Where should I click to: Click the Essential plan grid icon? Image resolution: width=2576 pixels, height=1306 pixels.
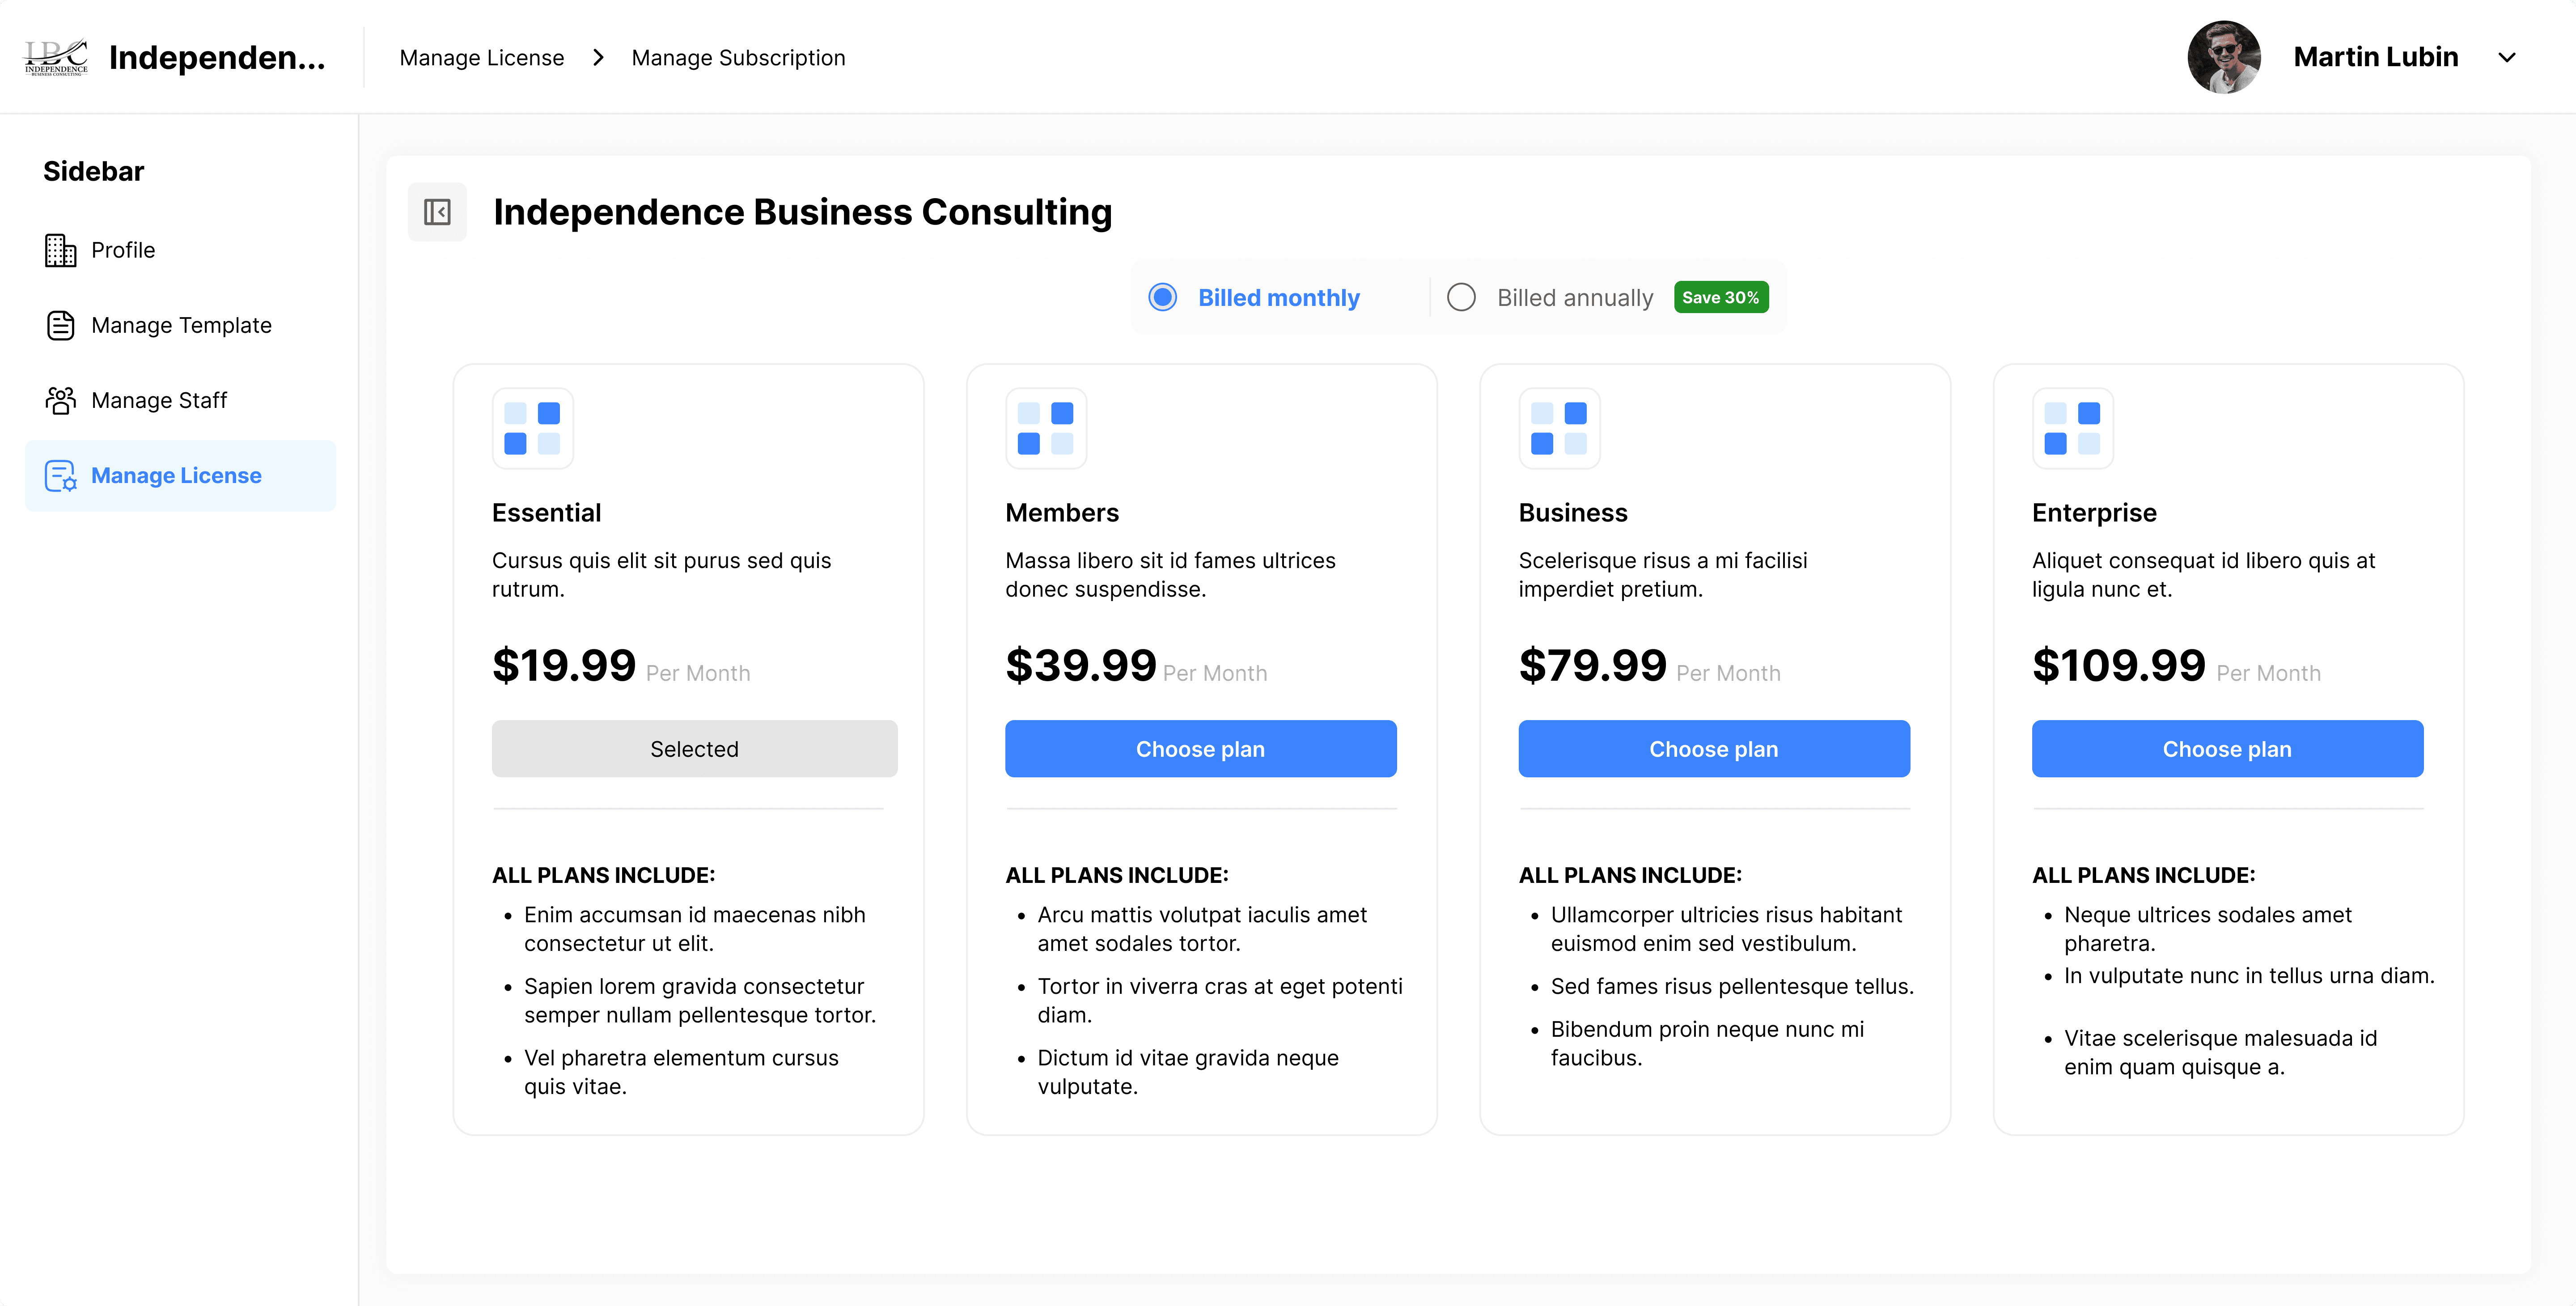[x=532, y=428]
